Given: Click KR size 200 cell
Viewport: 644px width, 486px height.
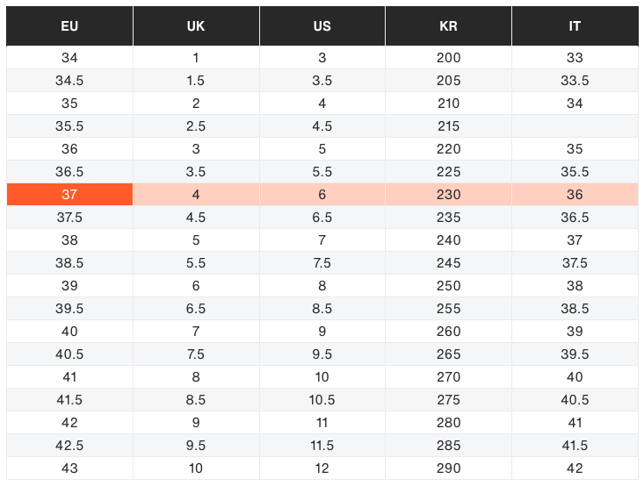Looking at the screenshot, I should click(x=448, y=57).
